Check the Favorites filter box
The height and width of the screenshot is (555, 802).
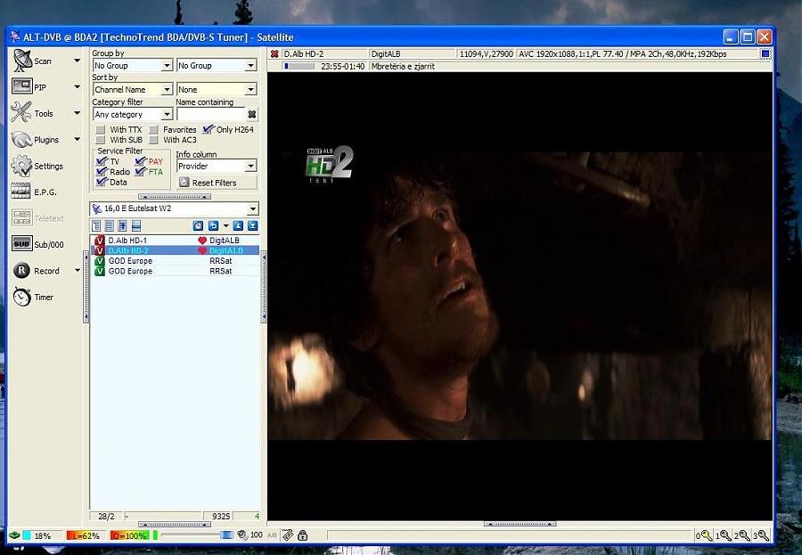[x=154, y=130]
